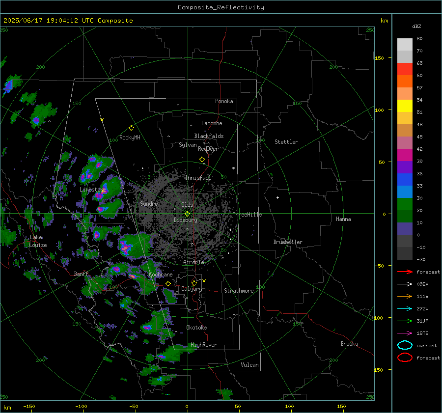Viewport: 442px width, 413px height.
Task: Click the Sylvan town label
Action: 188,145
